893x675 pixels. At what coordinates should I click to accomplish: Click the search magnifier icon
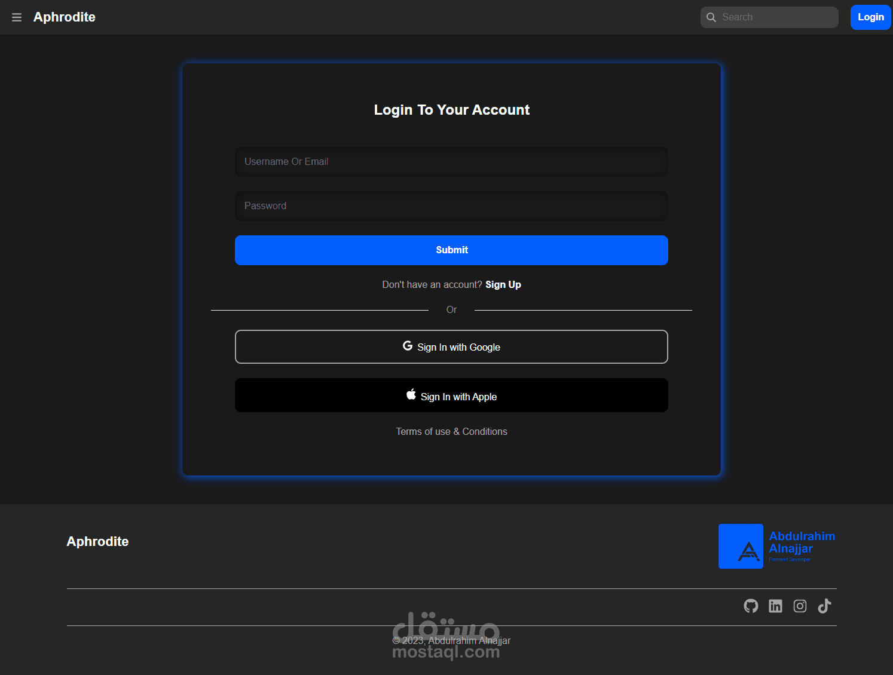[x=711, y=17]
